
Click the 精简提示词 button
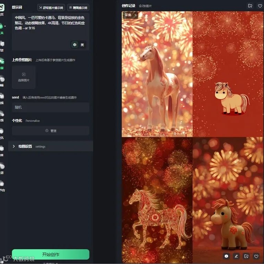point(78,8)
